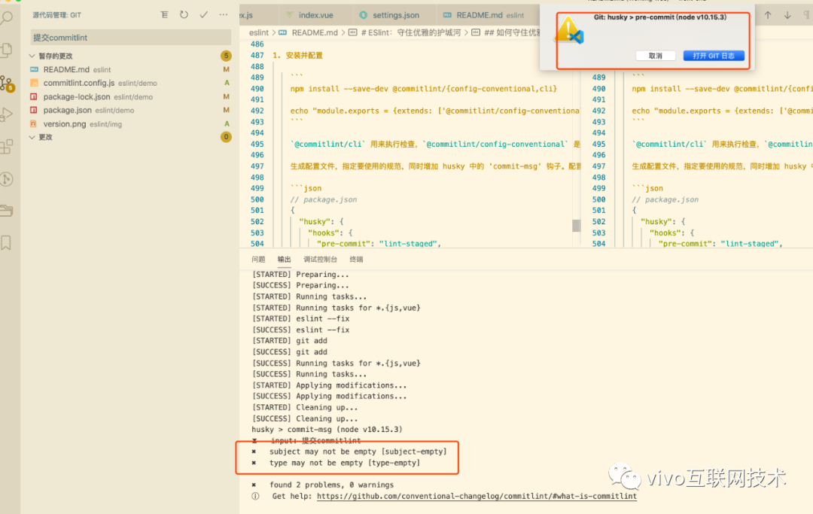This screenshot has width=813, height=514.
Task: Click 打开 GIT 日志 button
Action: tap(714, 56)
